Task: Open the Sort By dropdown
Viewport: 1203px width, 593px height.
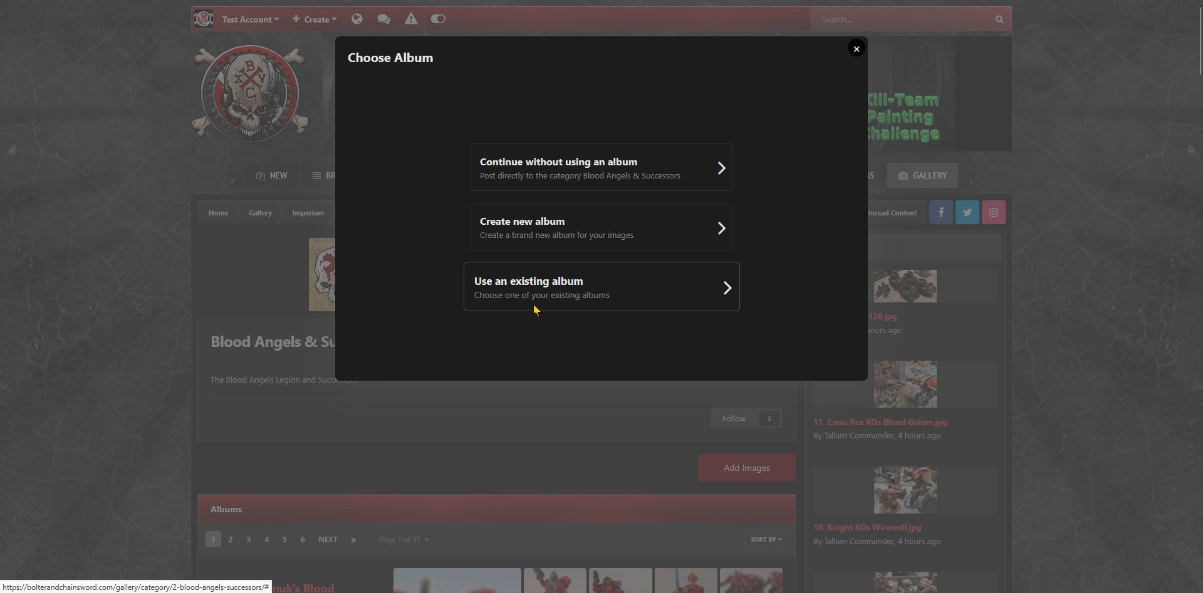Action: [766, 540]
